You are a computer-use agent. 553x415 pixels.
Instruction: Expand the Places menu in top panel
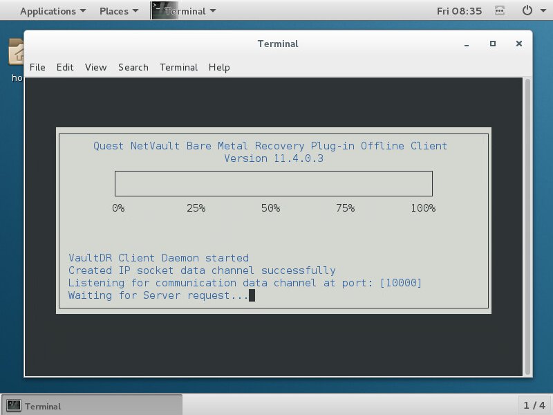[x=119, y=11]
